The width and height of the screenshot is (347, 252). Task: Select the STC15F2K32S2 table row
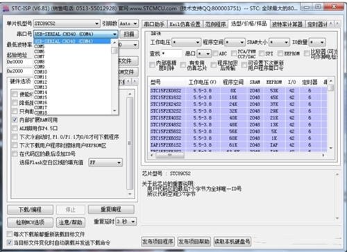click(238, 111)
